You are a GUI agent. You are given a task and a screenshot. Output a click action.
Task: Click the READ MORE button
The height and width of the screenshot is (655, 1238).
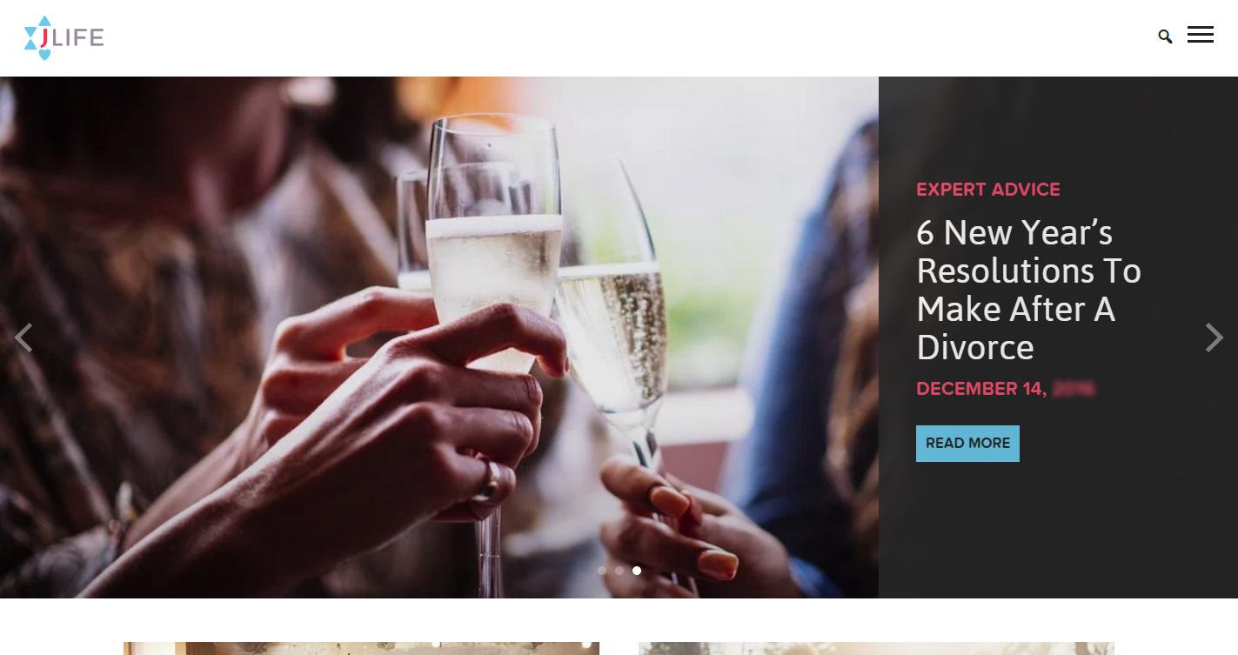pyautogui.click(x=967, y=444)
